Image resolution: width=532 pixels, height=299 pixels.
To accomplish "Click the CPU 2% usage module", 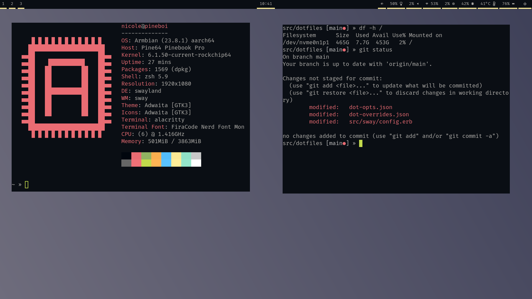I will tap(449, 4).
